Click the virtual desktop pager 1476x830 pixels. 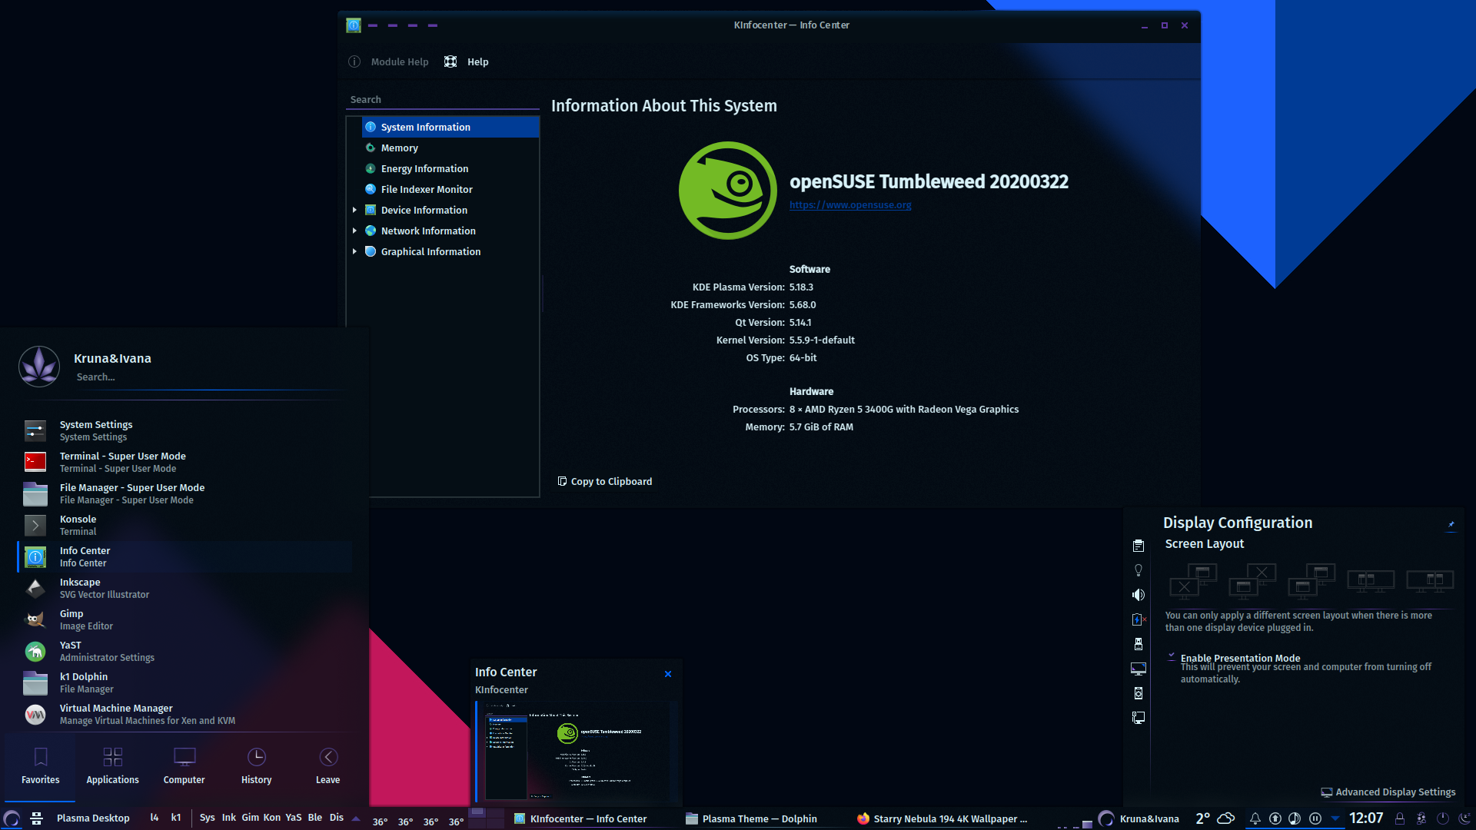pyautogui.click(x=487, y=817)
